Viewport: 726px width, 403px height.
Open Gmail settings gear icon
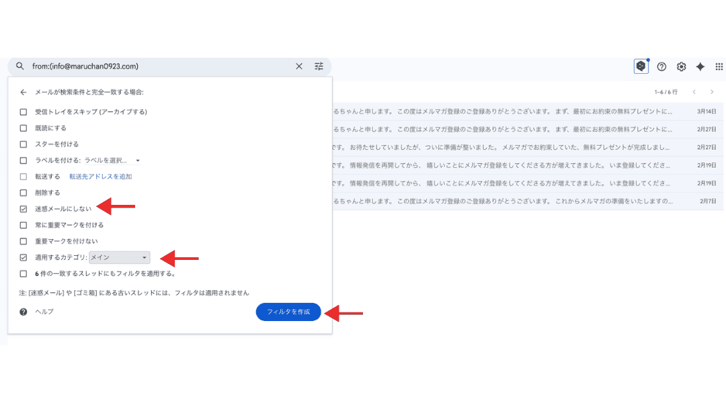click(681, 66)
